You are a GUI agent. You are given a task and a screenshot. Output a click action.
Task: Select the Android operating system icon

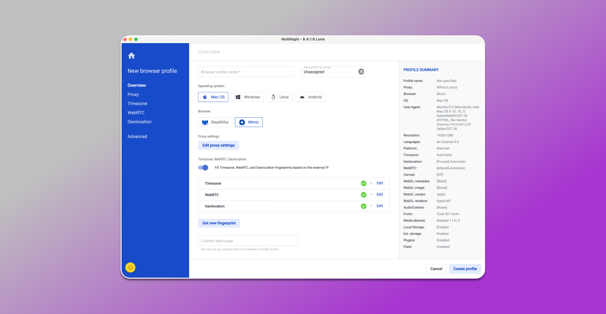pos(302,97)
